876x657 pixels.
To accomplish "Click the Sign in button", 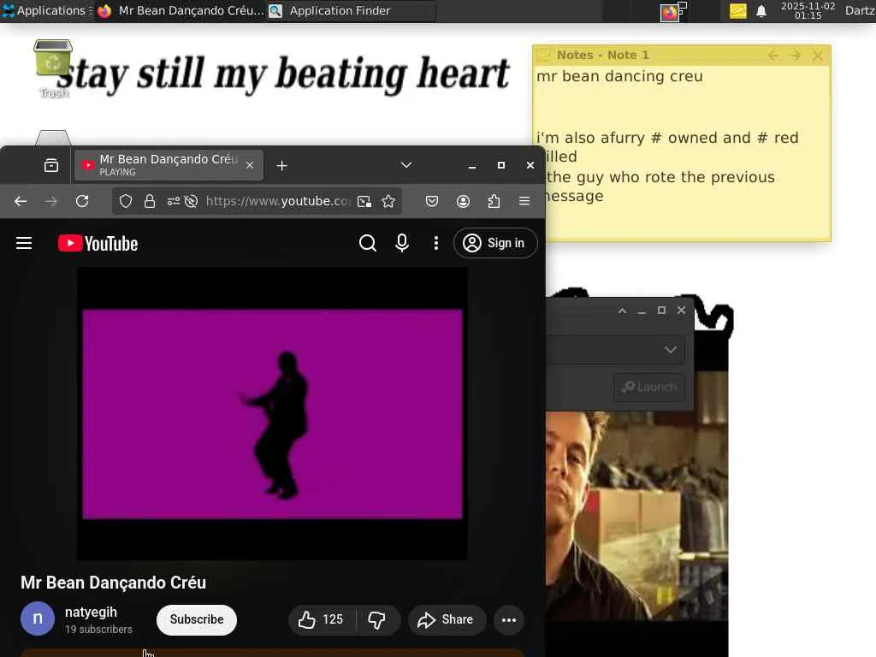I will coord(495,243).
